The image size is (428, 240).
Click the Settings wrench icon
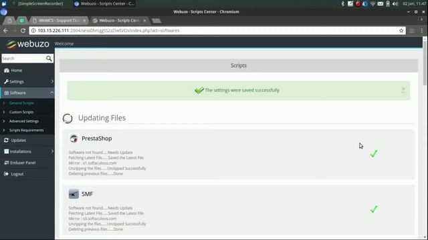(6, 81)
